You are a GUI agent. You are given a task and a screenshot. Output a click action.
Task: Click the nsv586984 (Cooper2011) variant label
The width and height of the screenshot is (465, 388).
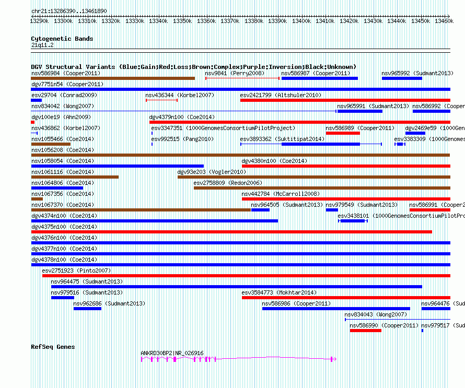[66, 73]
